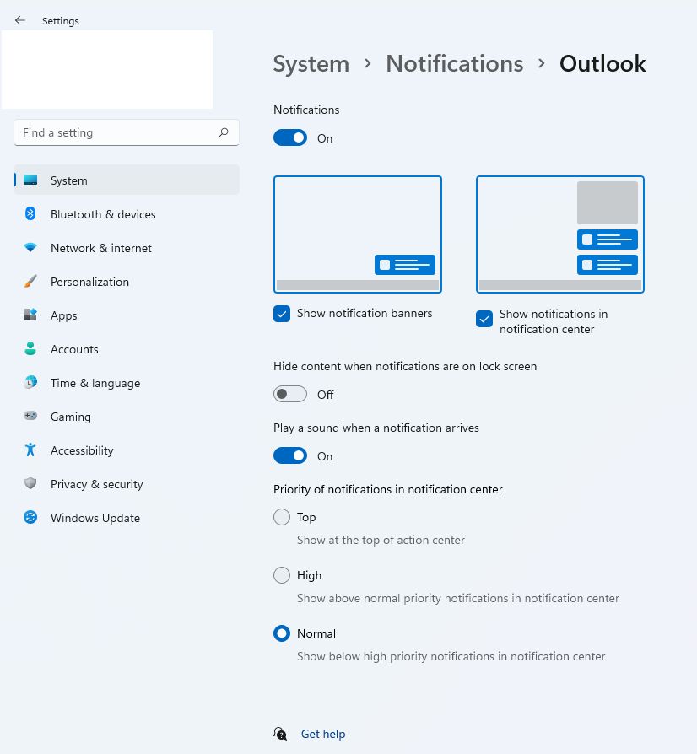The height and width of the screenshot is (754, 697).
Task: Enable Hide content on lock screen toggle
Action: pos(290,395)
